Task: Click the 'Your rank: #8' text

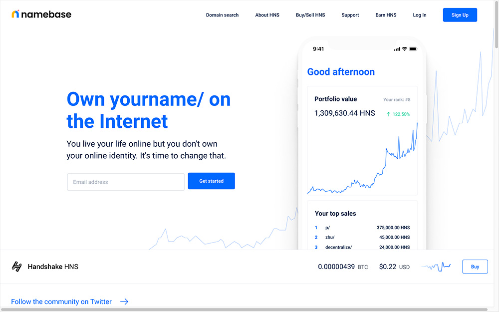Action: 397,100
